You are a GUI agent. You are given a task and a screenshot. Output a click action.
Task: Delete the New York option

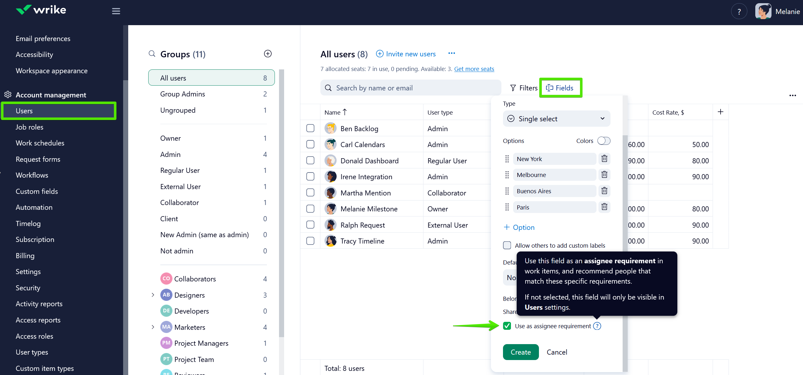pyautogui.click(x=604, y=159)
